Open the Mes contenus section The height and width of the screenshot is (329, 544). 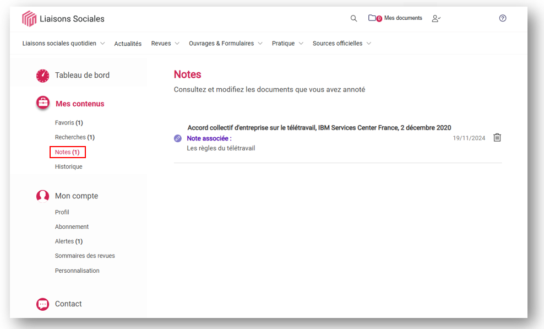80,104
